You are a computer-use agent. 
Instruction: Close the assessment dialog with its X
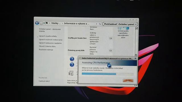(135, 58)
